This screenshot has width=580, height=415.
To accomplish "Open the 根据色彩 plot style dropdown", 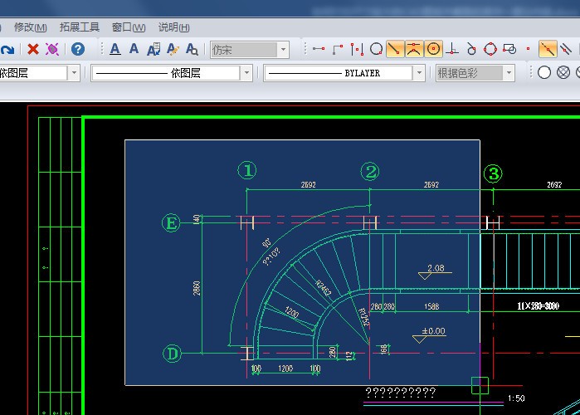I will click(509, 73).
